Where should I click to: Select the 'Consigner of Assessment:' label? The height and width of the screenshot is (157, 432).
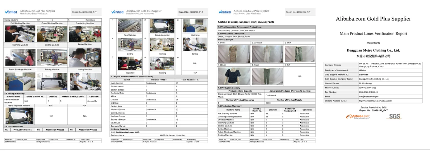[x=336, y=71]
